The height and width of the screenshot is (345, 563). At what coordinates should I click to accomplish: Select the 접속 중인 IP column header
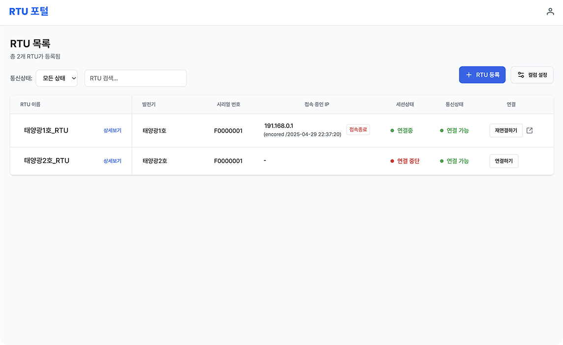(317, 104)
